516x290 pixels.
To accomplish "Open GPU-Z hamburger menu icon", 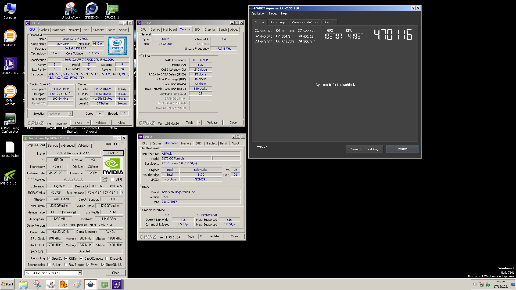I will (x=123, y=144).
